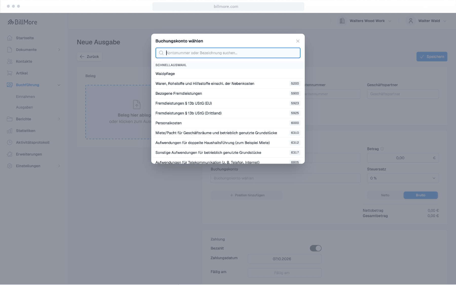Click the Kontakte people icon
Viewport: 456px width, 285px height.
pos(10,61)
